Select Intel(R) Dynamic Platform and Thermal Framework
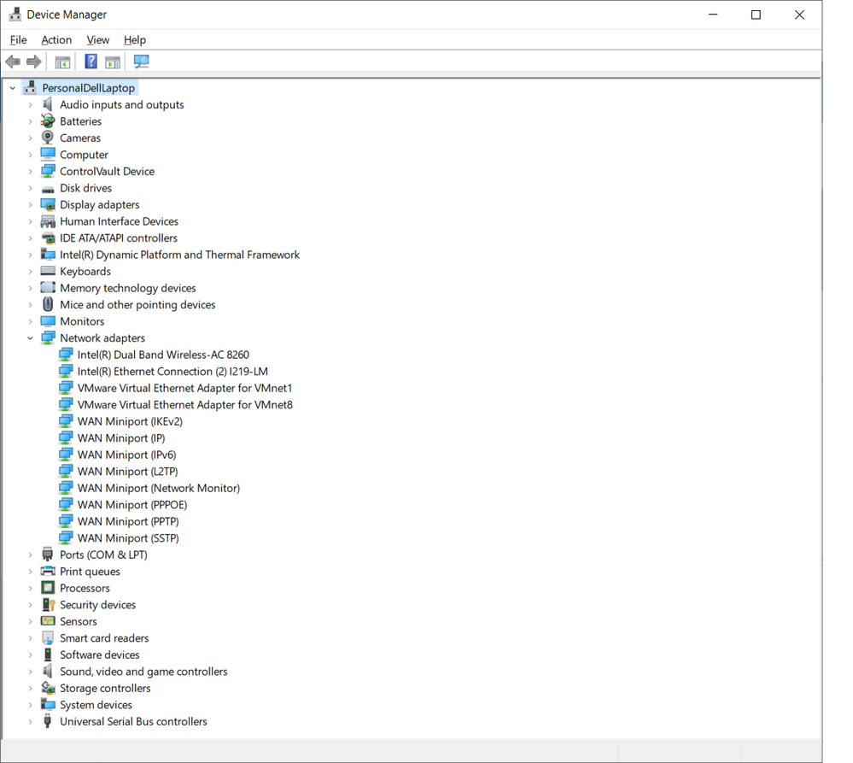853x763 pixels. (x=179, y=255)
